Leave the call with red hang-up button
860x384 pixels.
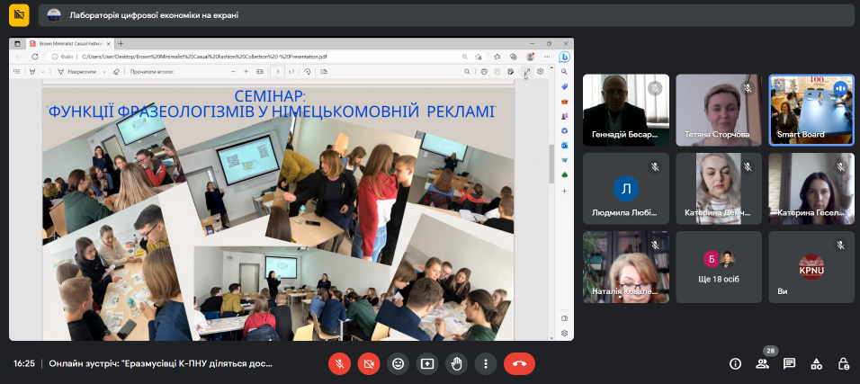(519, 364)
